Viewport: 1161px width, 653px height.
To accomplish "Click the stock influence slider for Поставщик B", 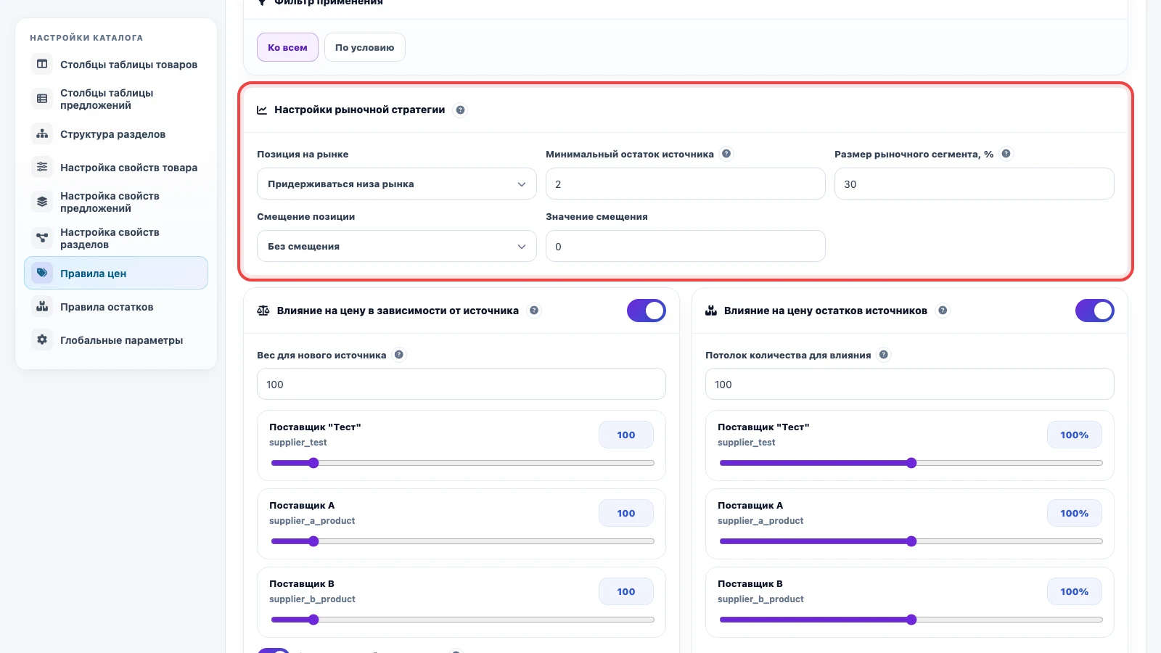I will 911,620.
